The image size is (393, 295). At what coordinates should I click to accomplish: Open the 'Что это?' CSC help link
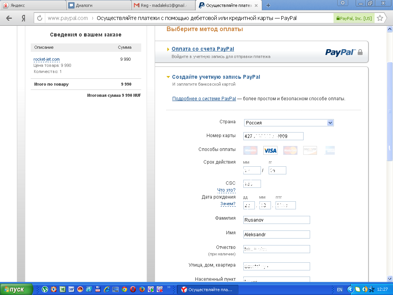pyautogui.click(x=226, y=190)
